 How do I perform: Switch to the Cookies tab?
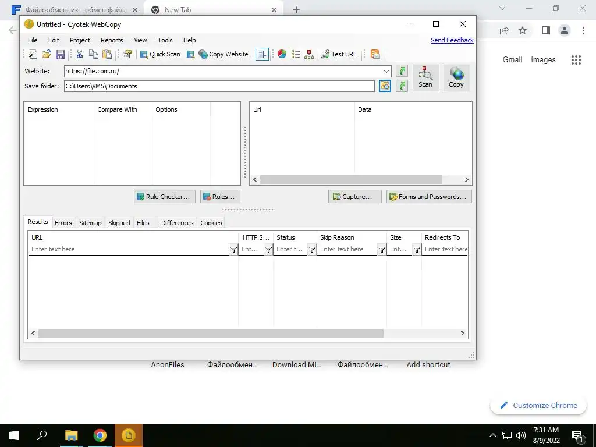tap(211, 223)
